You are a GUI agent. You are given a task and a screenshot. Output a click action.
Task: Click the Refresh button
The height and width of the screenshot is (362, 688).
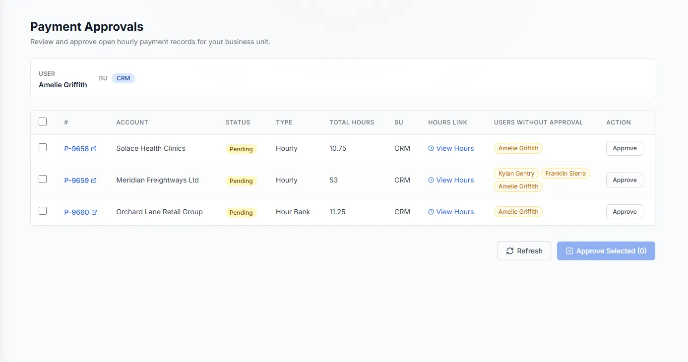coord(524,251)
